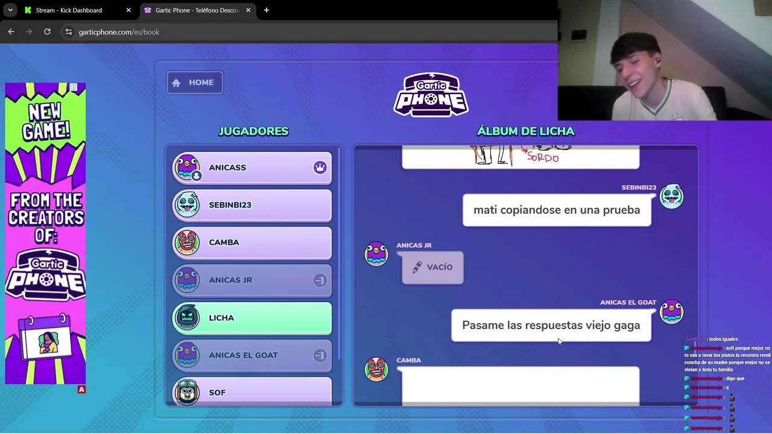Click the Gartic Phone logo
This screenshot has height=434, width=772.
[x=431, y=95]
